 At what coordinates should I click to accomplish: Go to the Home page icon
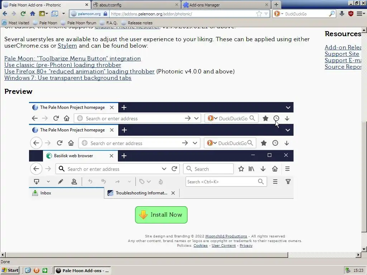33,14
